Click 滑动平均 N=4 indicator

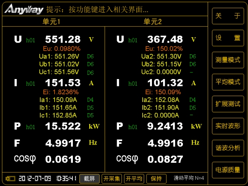tap(189, 178)
